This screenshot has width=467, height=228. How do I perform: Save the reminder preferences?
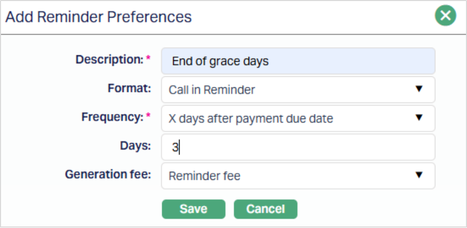click(x=194, y=209)
